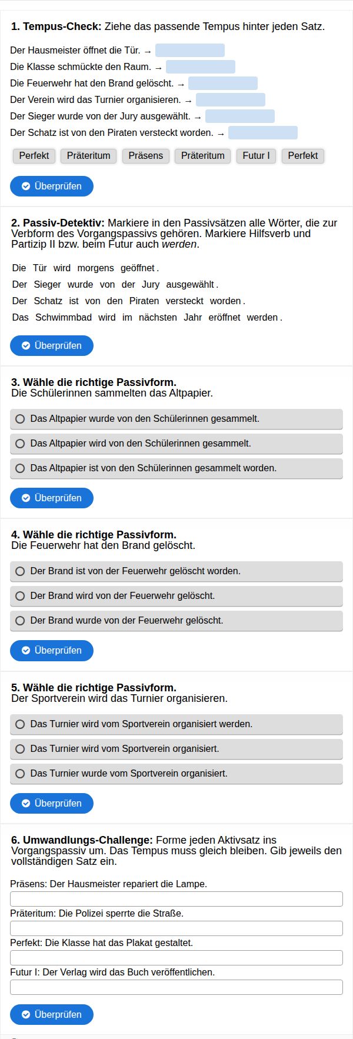
Task: Mark the word 'eröffnet' in the Schwimmbad sentence
Action: [224, 318]
